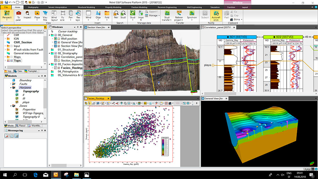Open File Explorer from the taskbar
The image size is (318, 179).
(76, 175)
